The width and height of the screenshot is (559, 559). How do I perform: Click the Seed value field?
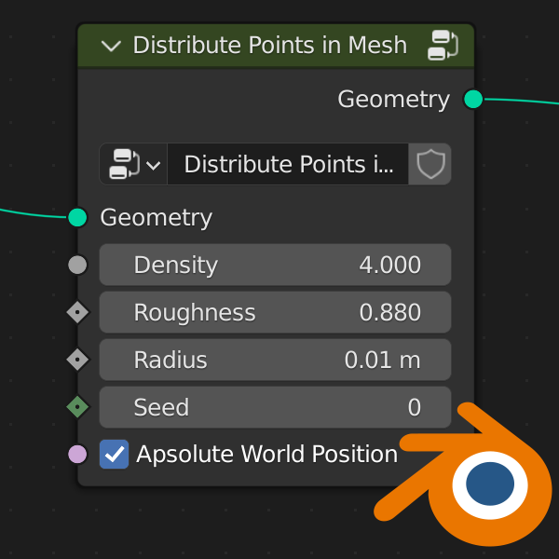(x=275, y=407)
